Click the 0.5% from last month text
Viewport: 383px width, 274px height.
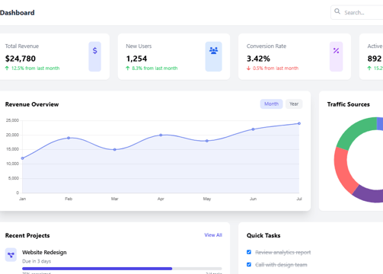click(276, 68)
